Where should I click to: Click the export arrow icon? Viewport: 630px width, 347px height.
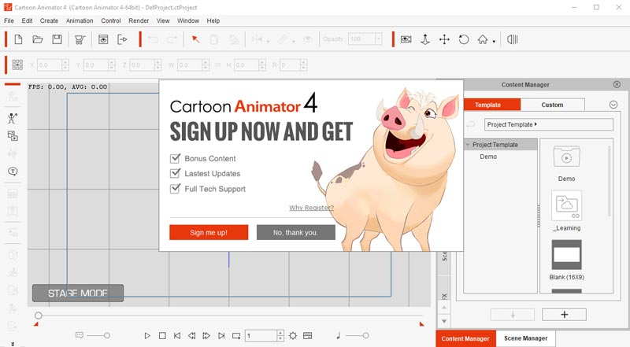tap(122, 39)
